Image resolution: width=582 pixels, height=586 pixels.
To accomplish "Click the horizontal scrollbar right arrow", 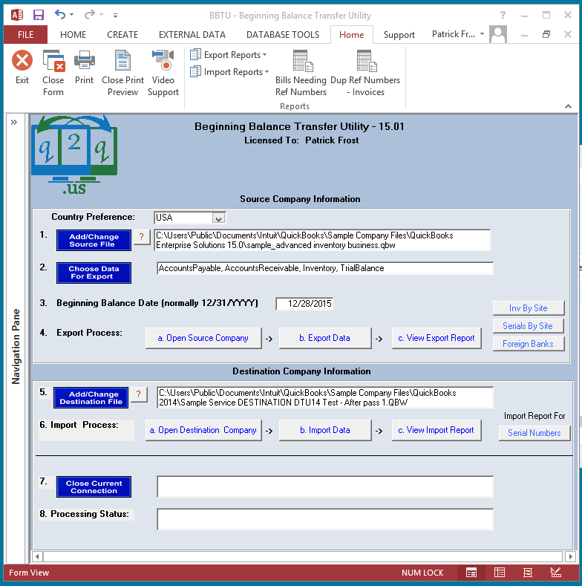I will pyautogui.click(x=570, y=556).
